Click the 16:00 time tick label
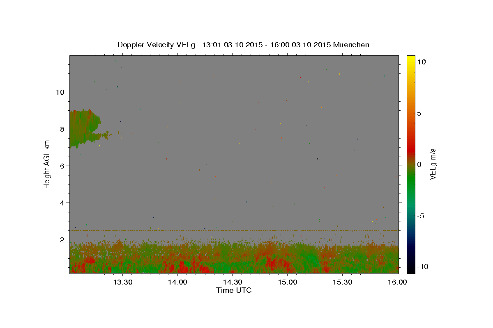This screenshot has height=328, width=493. coord(397,282)
